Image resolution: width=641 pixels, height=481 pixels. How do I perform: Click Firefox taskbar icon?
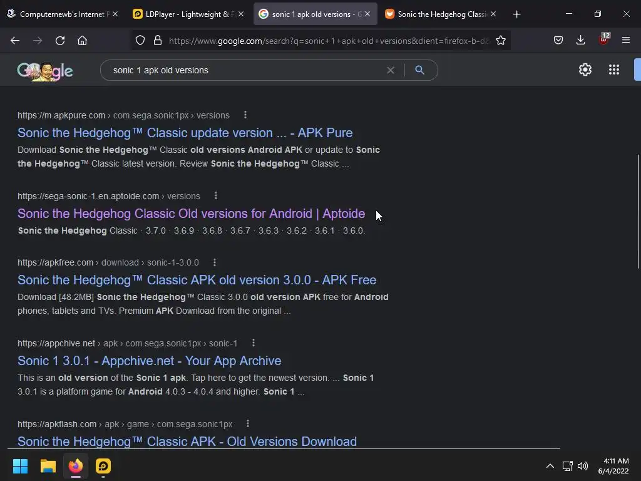[75, 466]
